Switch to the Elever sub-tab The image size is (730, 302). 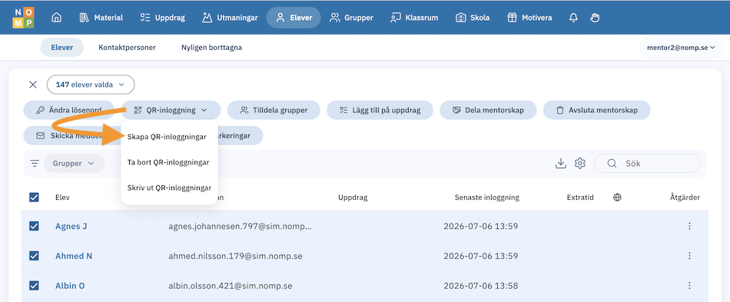click(62, 48)
